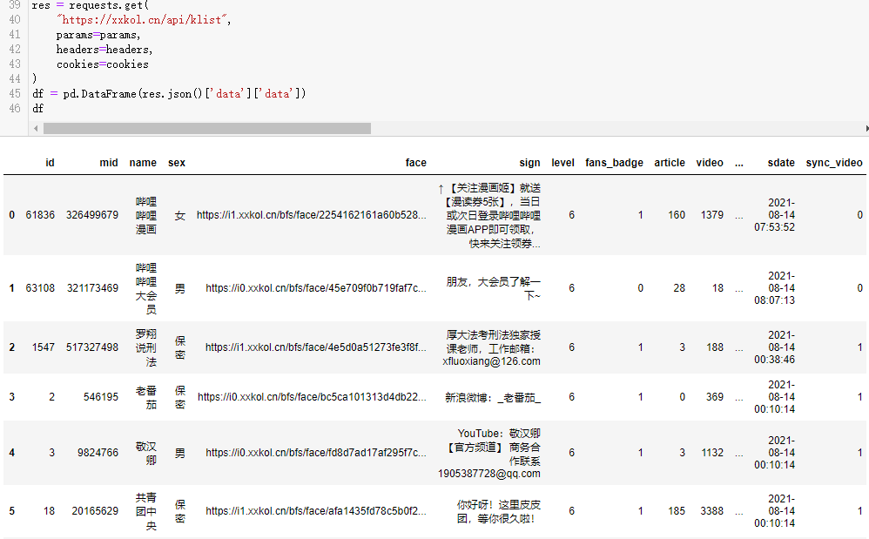This screenshot has width=869, height=539.
Task: Click the 'sync_video' column header
Action: 833,163
